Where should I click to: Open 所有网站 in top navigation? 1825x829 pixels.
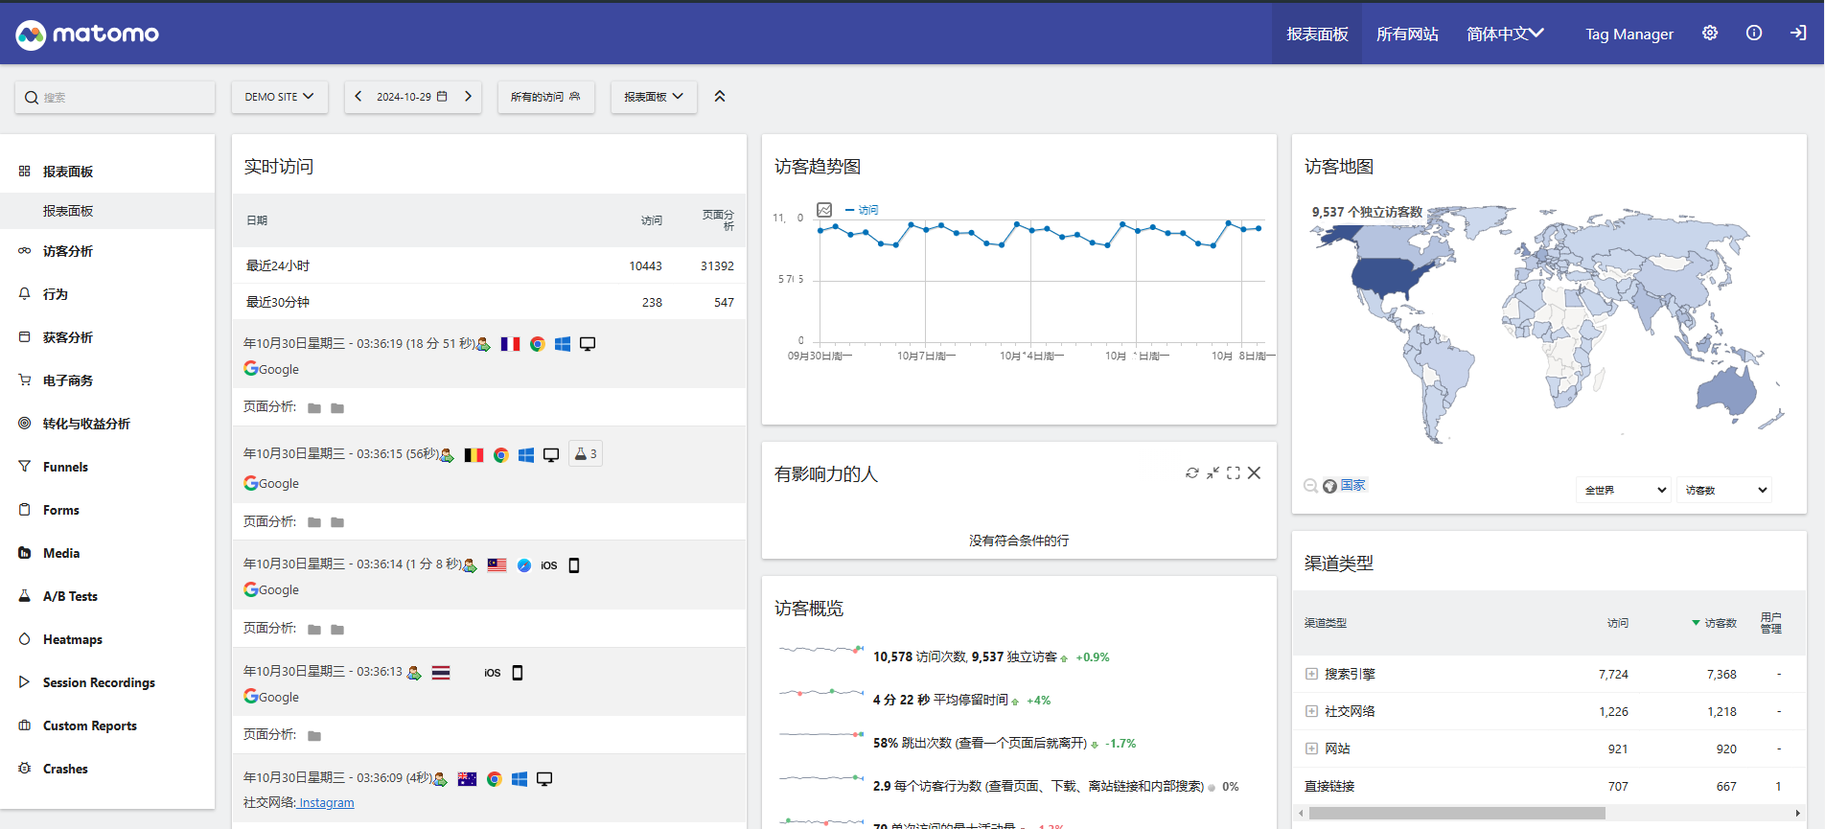click(1407, 34)
